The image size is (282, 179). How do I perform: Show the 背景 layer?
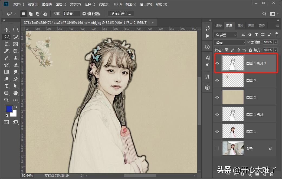tap(217, 148)
